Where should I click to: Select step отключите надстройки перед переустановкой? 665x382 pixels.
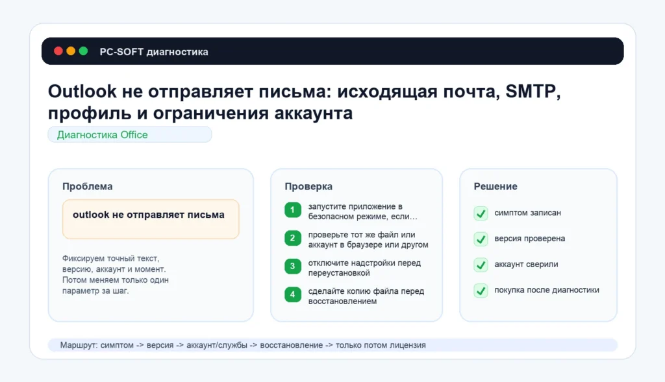[364, 268]
